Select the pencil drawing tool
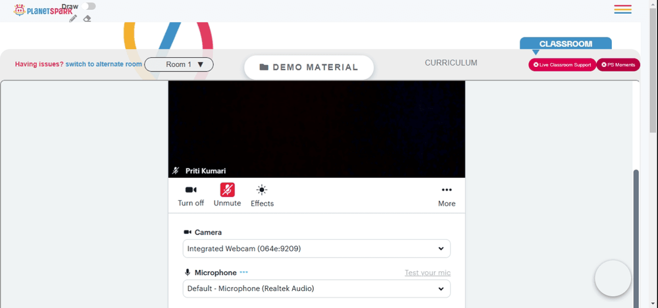The image size is (658, 308). click(73, 18)
